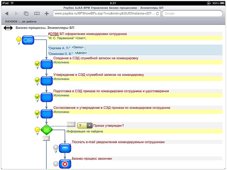Viewport: 227px width, 170px height.
Task: Click the checked status marker for memo creation
Action: (37, 64)
